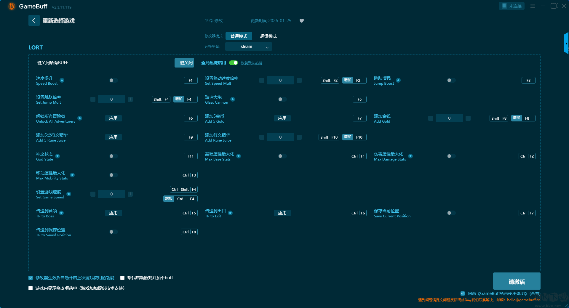
Task: Click the star icon beside TP to Exit
Action: [x=230, y=213]
